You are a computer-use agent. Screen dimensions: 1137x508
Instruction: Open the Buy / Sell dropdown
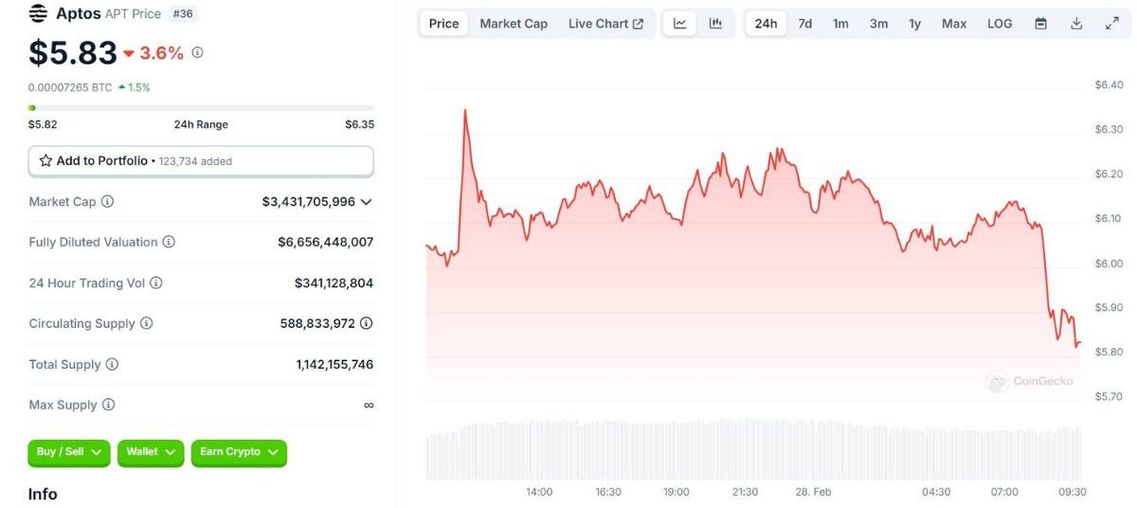pos(68,452)
